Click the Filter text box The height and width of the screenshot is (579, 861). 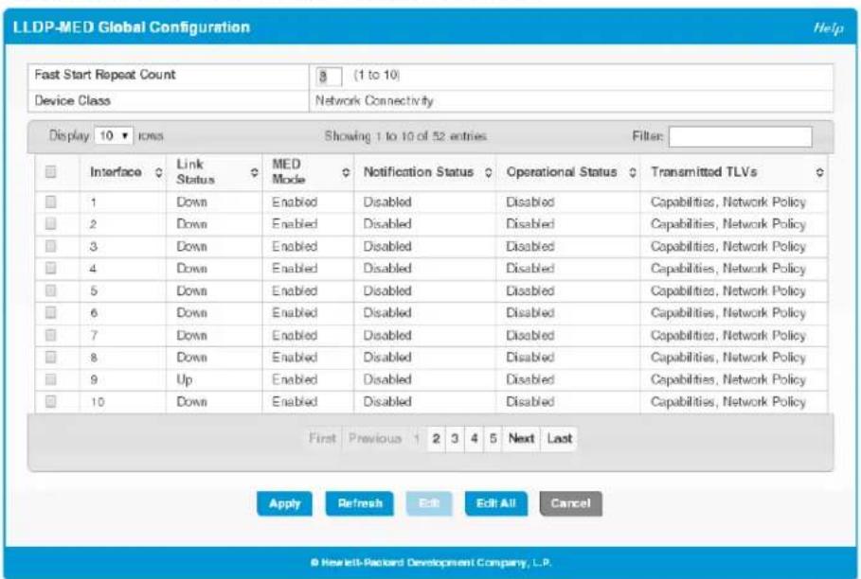click(x=740, y=136)
